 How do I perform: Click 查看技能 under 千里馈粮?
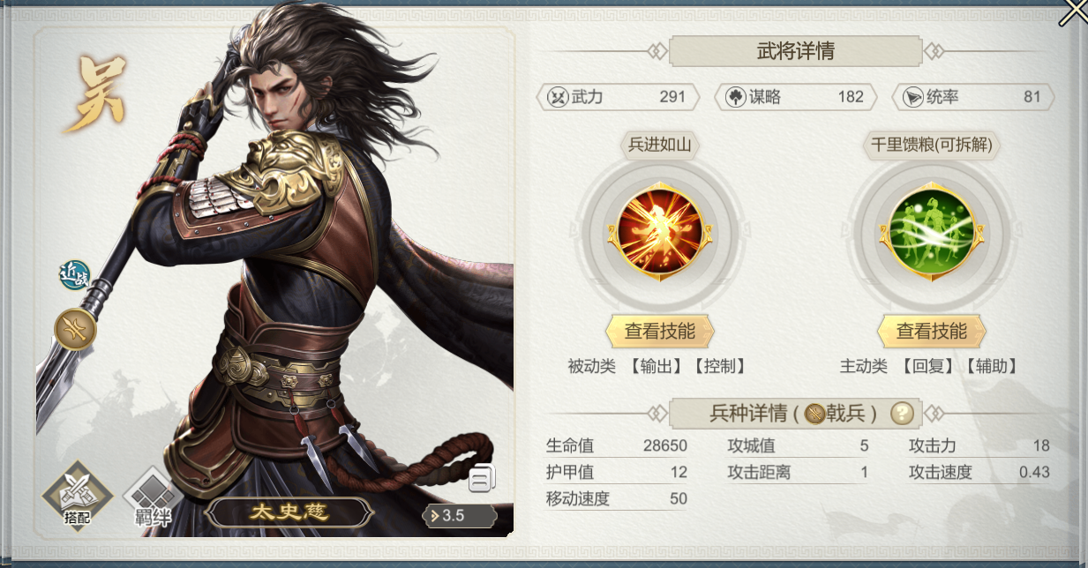(932, 332)
